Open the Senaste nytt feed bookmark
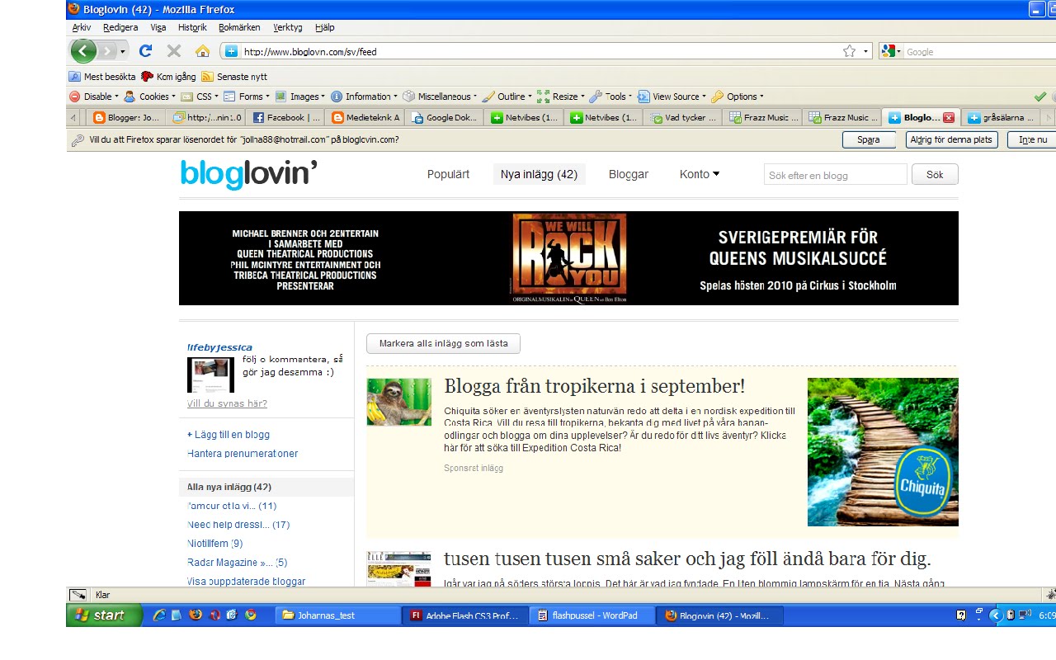Screen dimensions: 1056x660 point(235,77)
